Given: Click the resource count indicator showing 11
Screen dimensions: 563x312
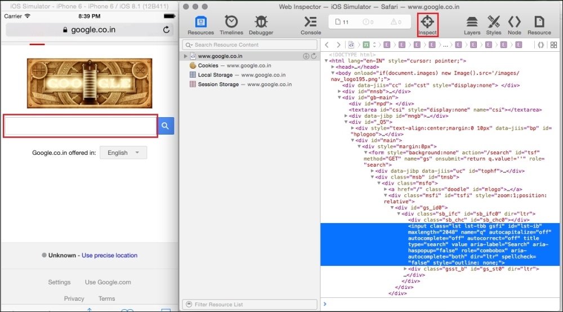Looking at the screenshot, I should pos(342,22).
